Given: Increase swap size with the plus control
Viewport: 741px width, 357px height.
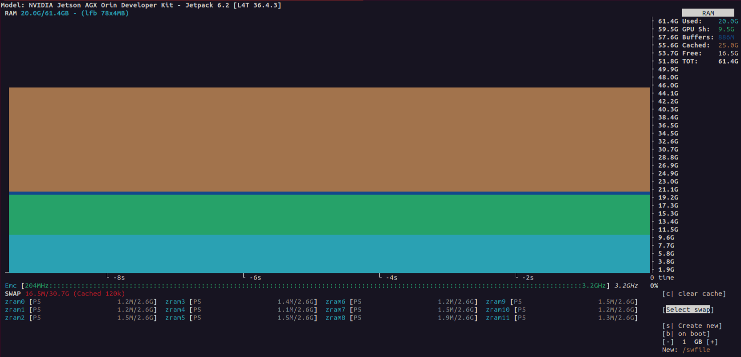Looking at the screenshot, I should [x=712, y=341].
